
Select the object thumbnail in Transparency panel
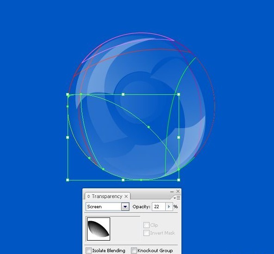click(x=99, y=229)
